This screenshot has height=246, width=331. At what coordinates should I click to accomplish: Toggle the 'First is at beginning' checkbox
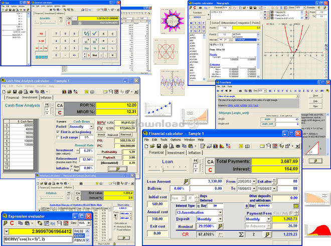point(58,132)
